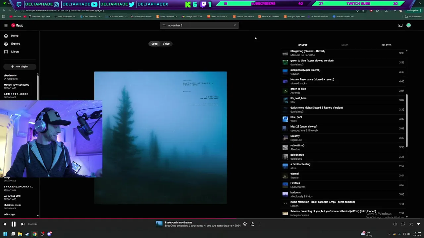Switch to Video mode

coord(166,44)
